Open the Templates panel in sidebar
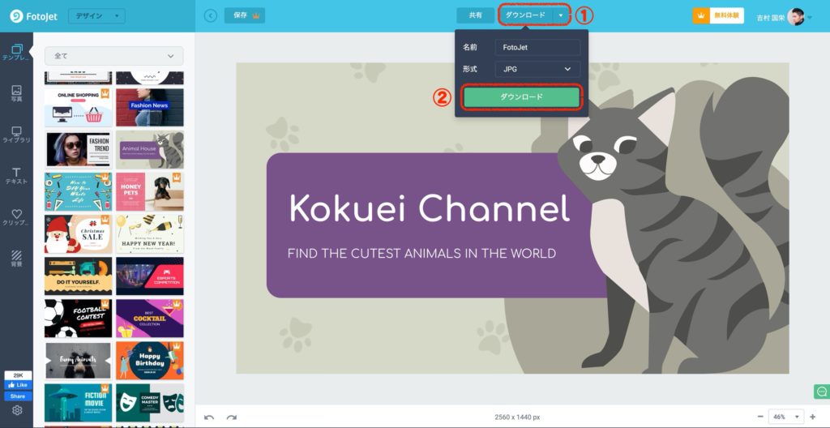The width and height of the screenshot is (830, 428). click(16, 53)
